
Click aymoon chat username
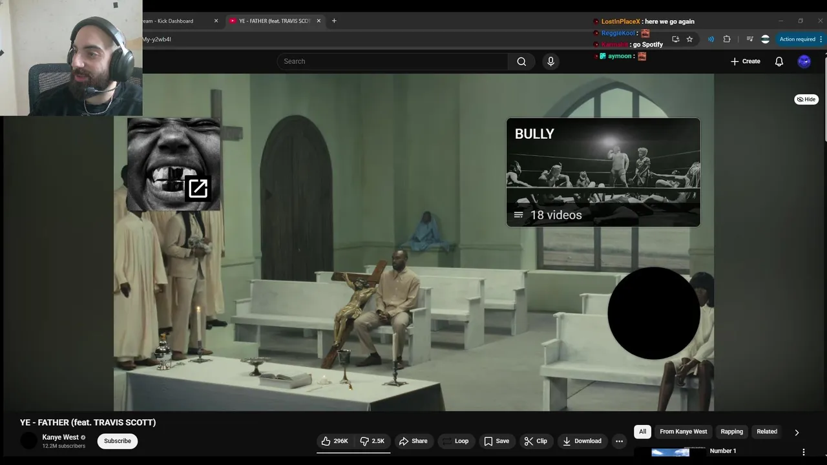pyautogui.click(x=620, y=56)
